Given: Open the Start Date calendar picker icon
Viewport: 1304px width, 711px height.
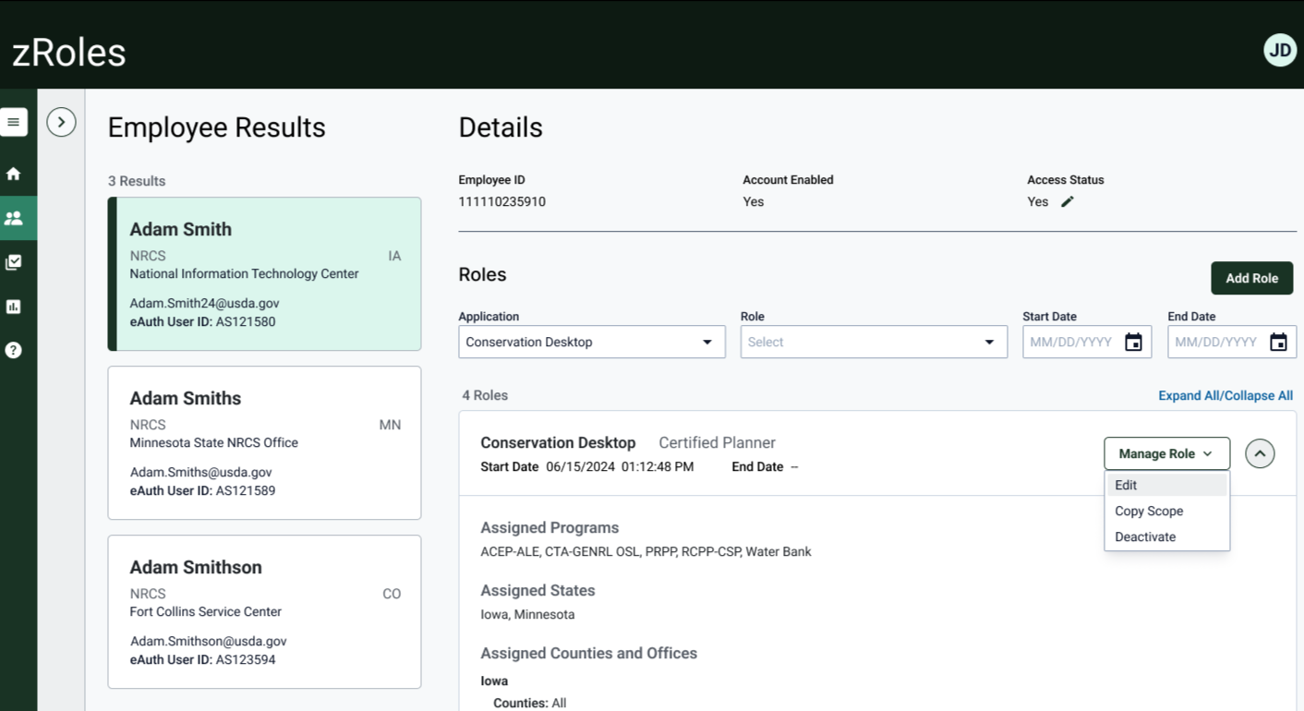Looking at the screenshot, I should click(1133, 342).
